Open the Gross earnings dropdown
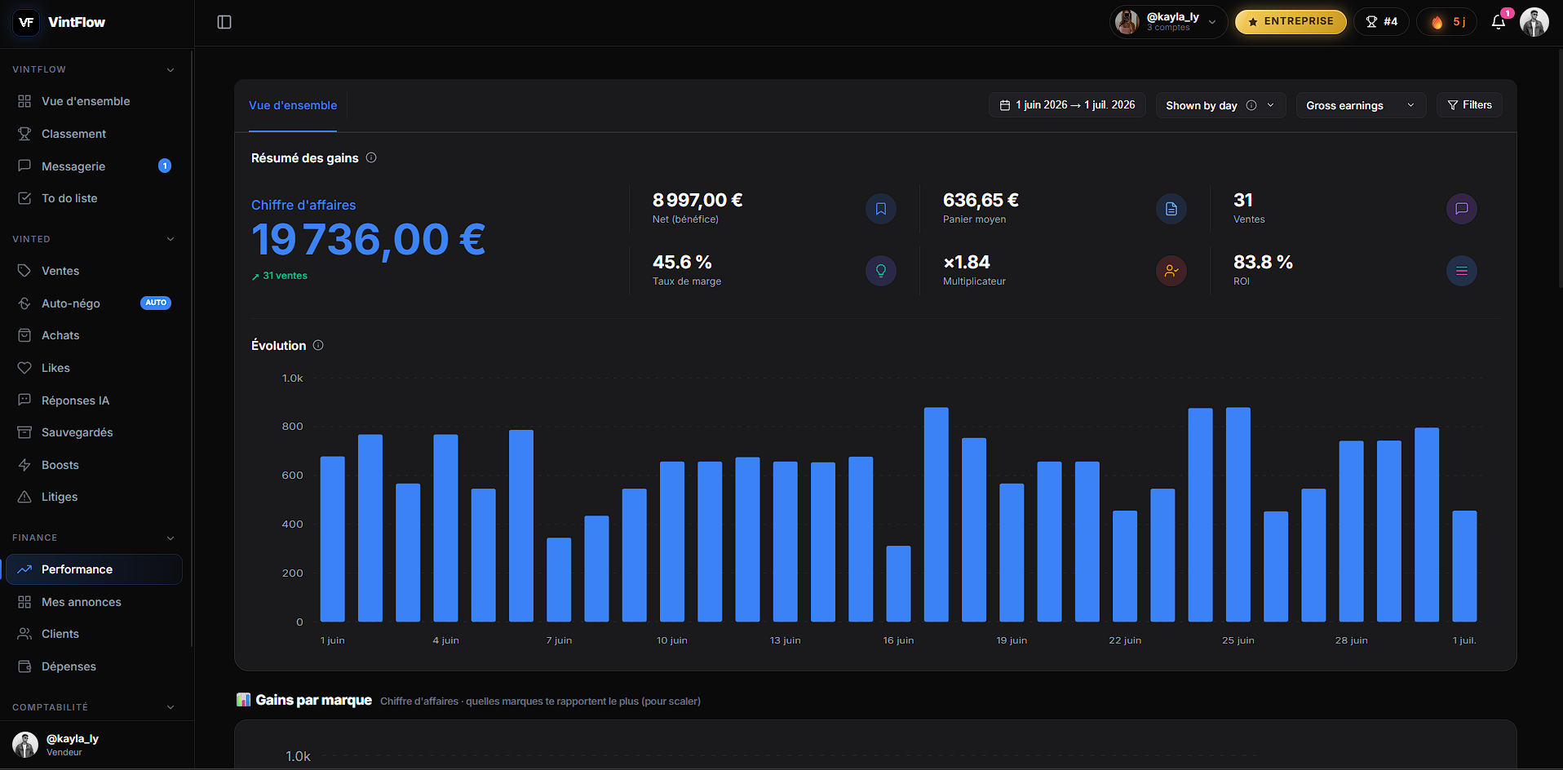The height and width of the screenshot is (770, 1563). click(1361, 105)
